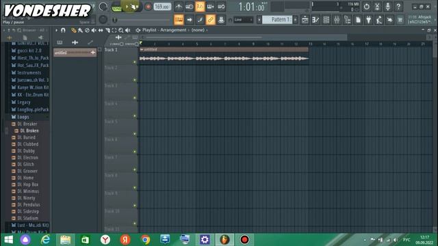
Task: Open gucci kit 2.0 folder
Action: click(x=29, y=51)
